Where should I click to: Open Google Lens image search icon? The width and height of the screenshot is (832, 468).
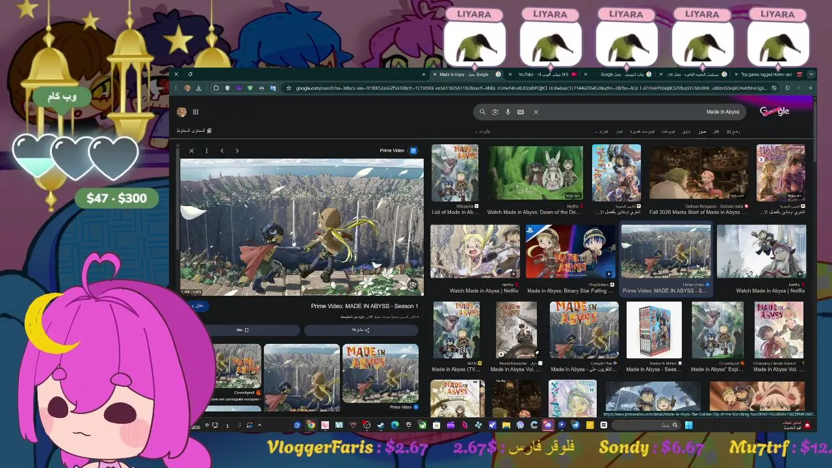tap(495, 112)
